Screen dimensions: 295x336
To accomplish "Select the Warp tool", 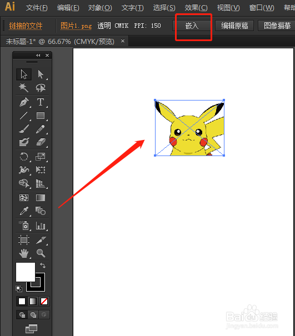I will click(x=24, y=170).
